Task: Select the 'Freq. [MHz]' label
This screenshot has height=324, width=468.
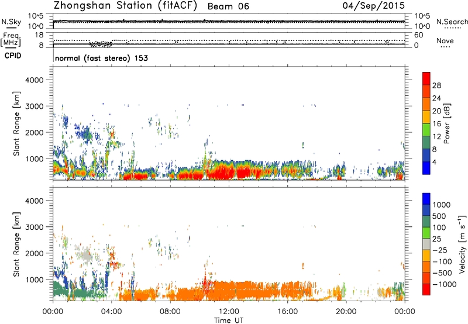Action: coord(11,40)
